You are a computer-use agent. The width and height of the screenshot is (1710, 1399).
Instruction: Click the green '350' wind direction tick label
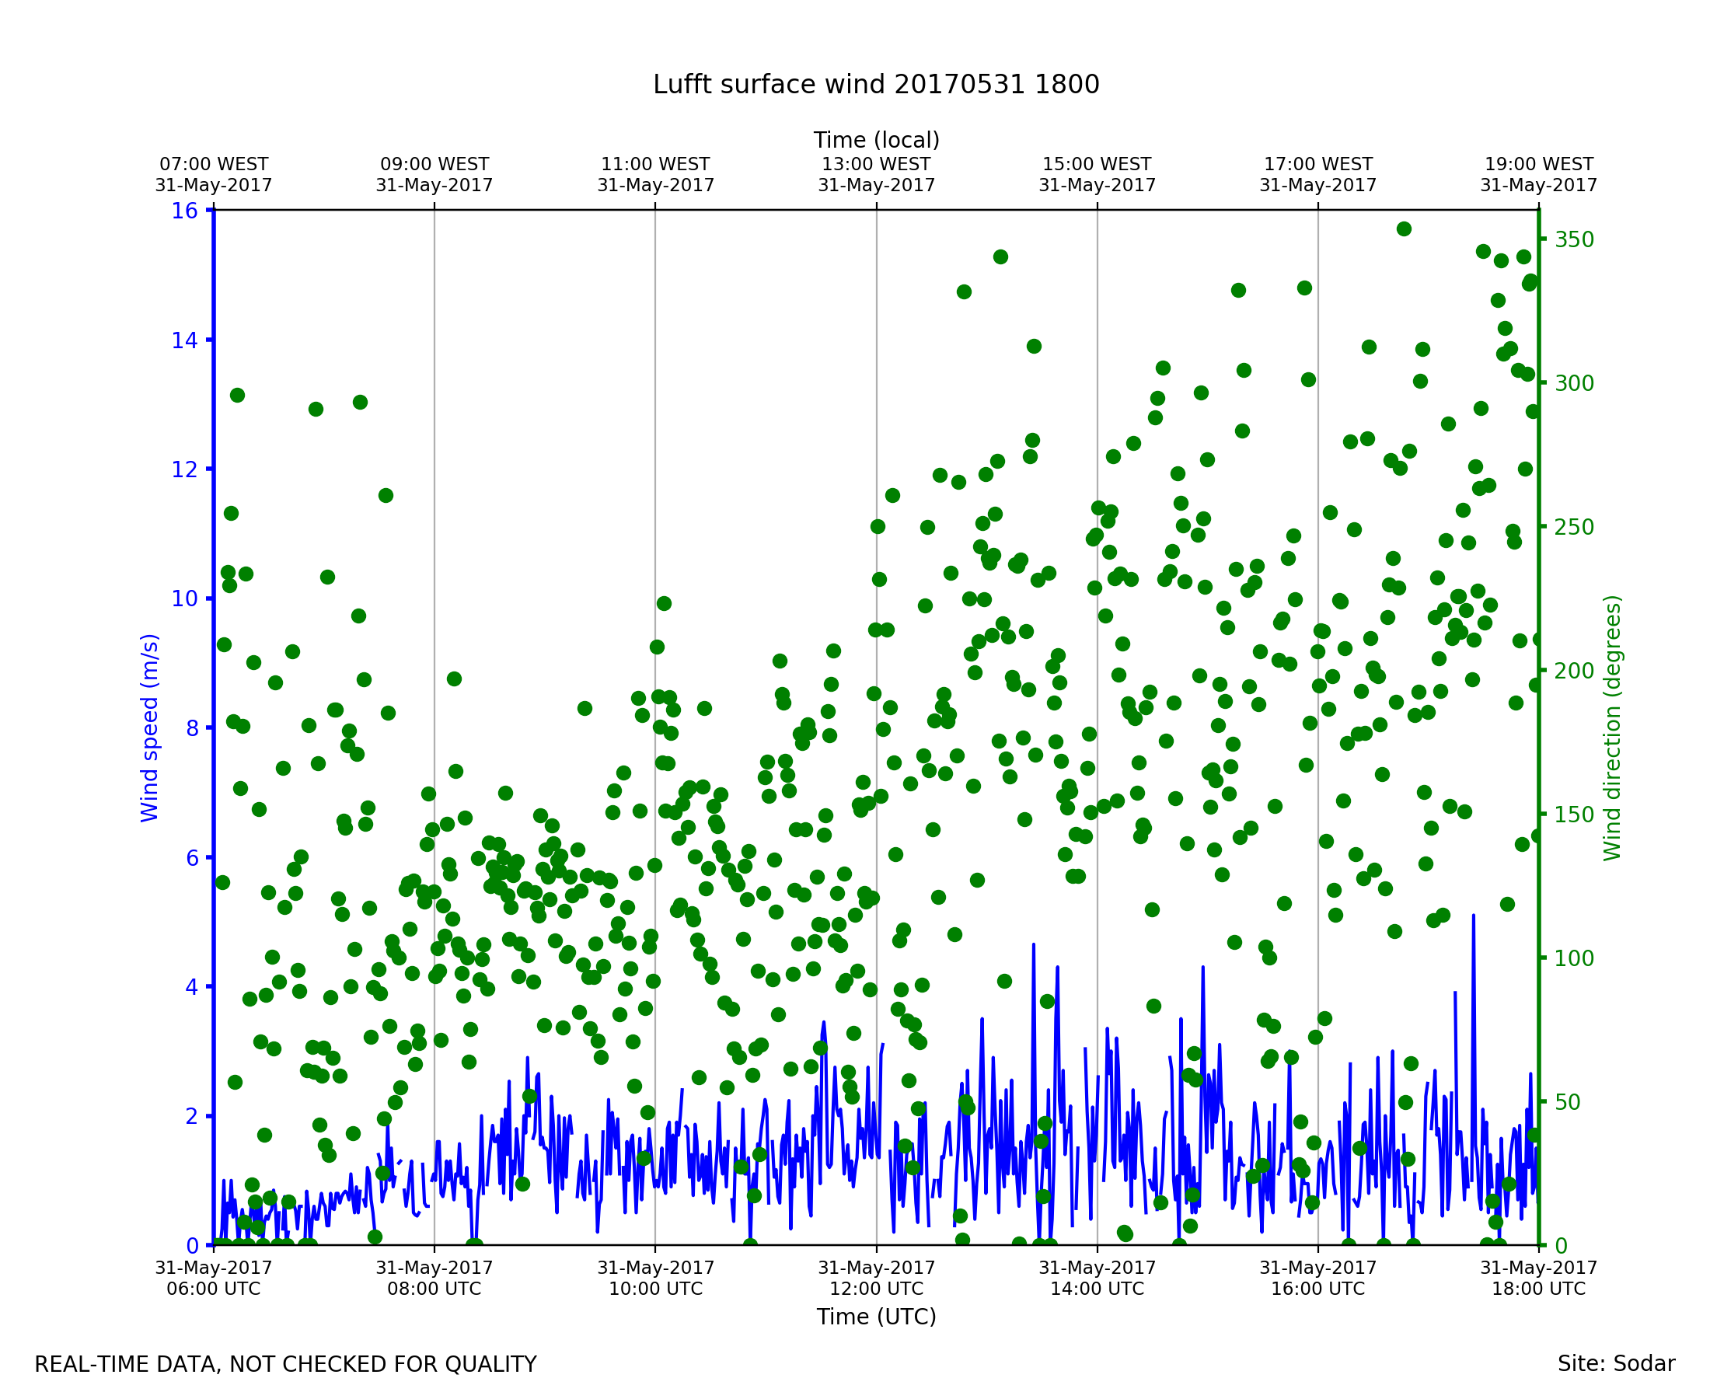(x=1575, y=240)
